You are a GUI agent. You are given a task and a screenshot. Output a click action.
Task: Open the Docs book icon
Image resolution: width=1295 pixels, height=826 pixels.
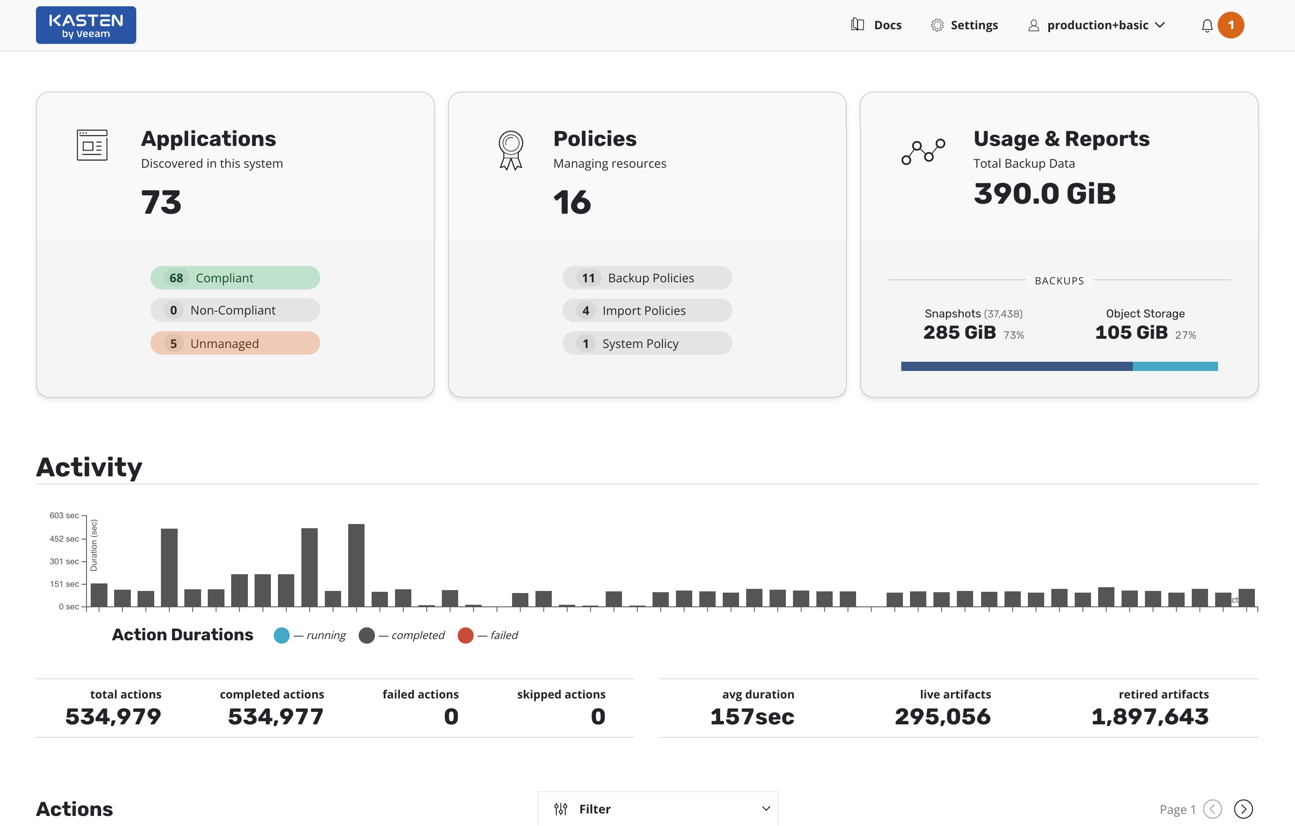[x=857, y=25]
